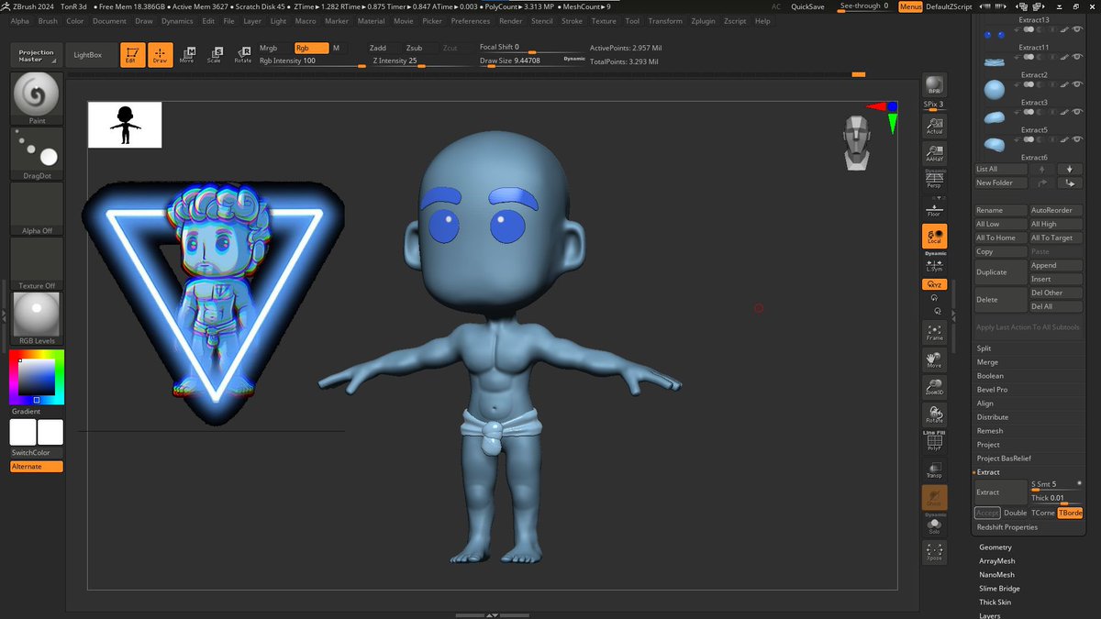Toggle the Rgb channel button
This screenshot has height=619, width=1101.
pos(310,48)
